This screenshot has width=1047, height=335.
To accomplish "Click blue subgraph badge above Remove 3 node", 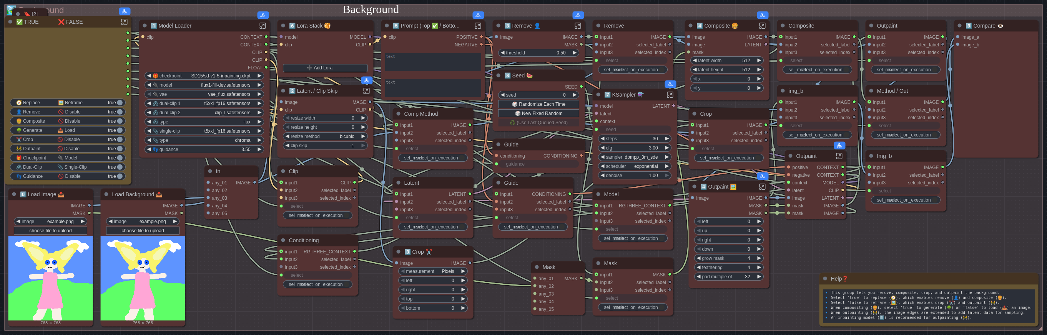I will pos(578,15).
